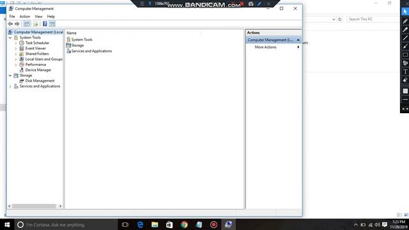409x230 pixels.
Task: Expand the Shared Folders node
Action: pyautogui.click(x=15, y=54)
